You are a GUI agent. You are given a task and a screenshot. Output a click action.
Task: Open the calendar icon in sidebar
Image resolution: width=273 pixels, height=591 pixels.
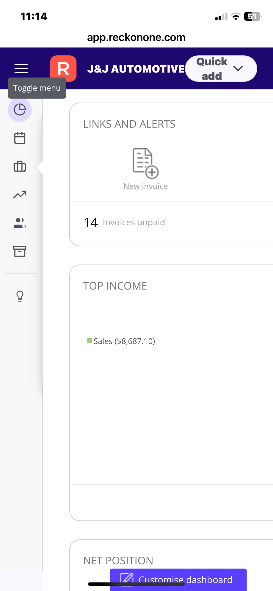pos(20,138)
